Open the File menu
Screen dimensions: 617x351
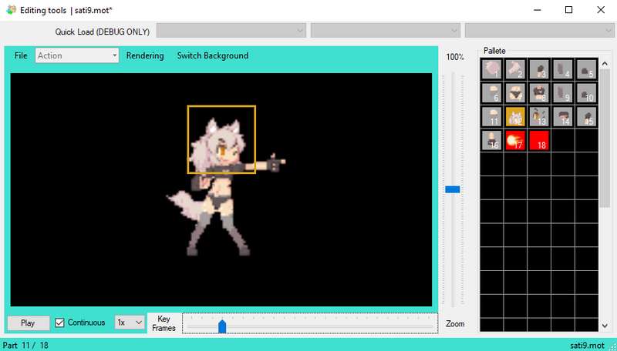[x=21, y=55]
